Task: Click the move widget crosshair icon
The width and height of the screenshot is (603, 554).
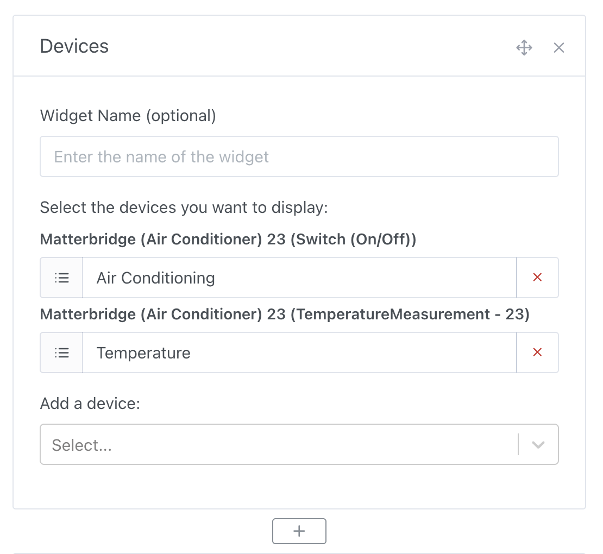Action: point(524,48)
